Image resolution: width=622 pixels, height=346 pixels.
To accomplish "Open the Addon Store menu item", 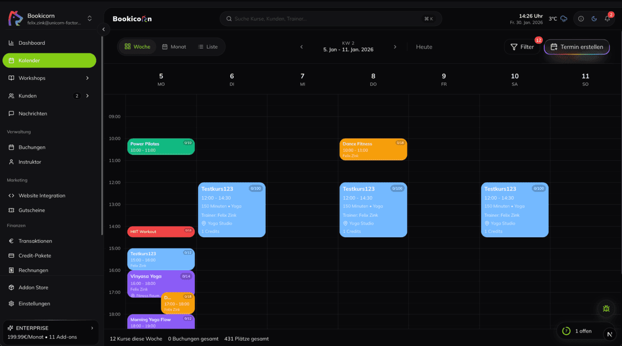I will pos(33,287).
